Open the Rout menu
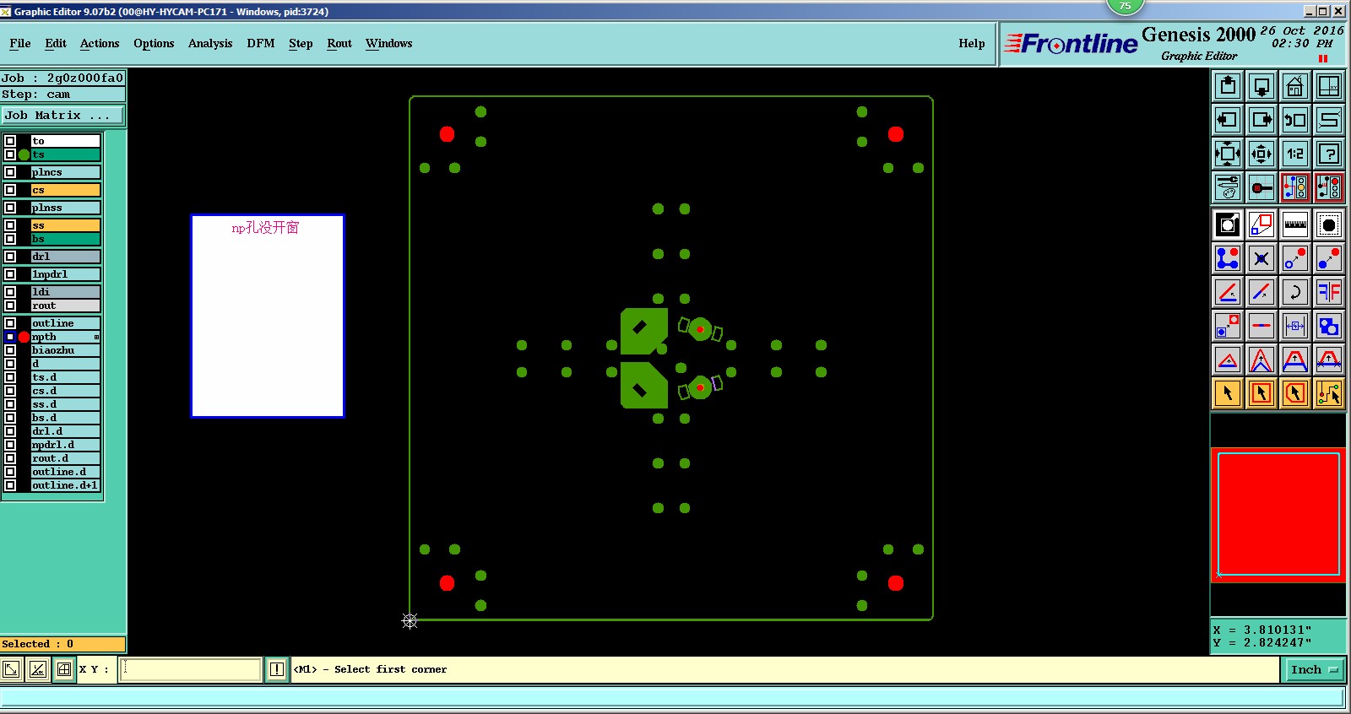Image resolution: width=1351 pixels, height=714 pixels. (x=339, y=43)
